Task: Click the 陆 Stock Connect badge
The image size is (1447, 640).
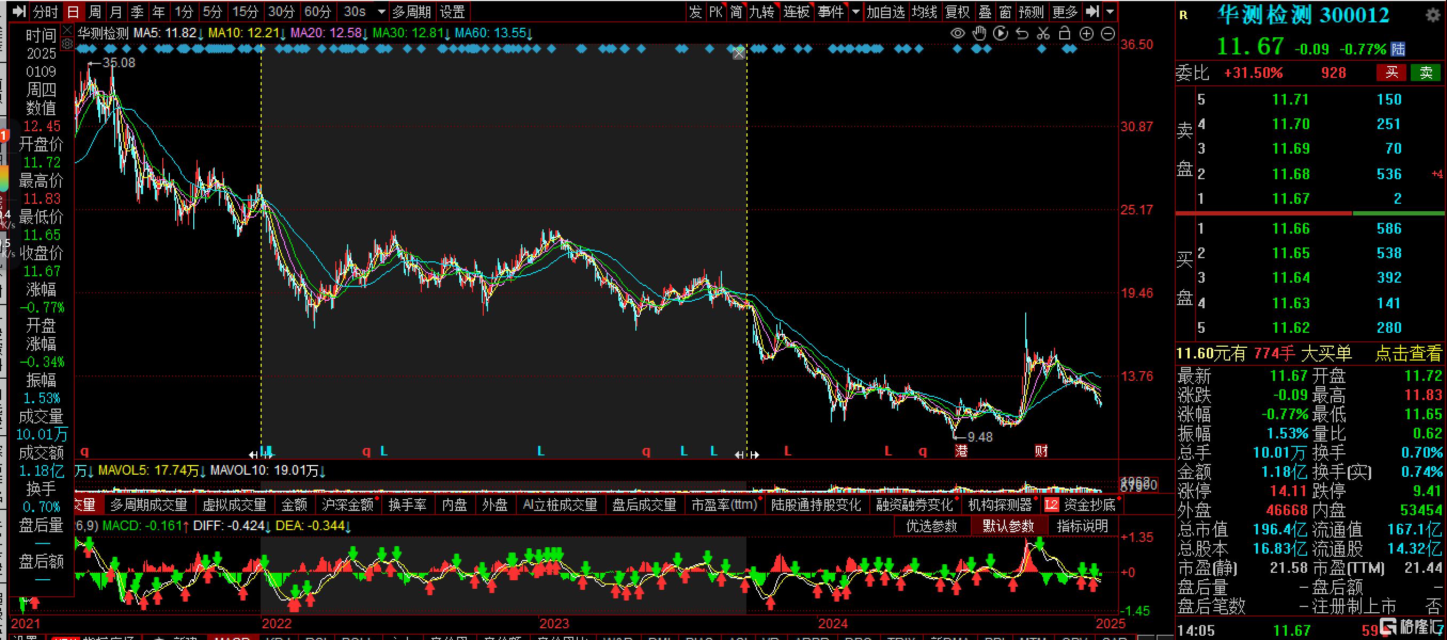Action: click(x=1398, y=50)
